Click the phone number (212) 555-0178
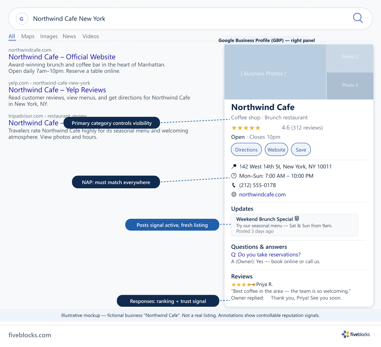 (x=257, y=185)
